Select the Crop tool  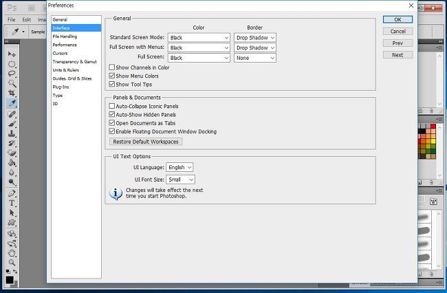[12, 93]
